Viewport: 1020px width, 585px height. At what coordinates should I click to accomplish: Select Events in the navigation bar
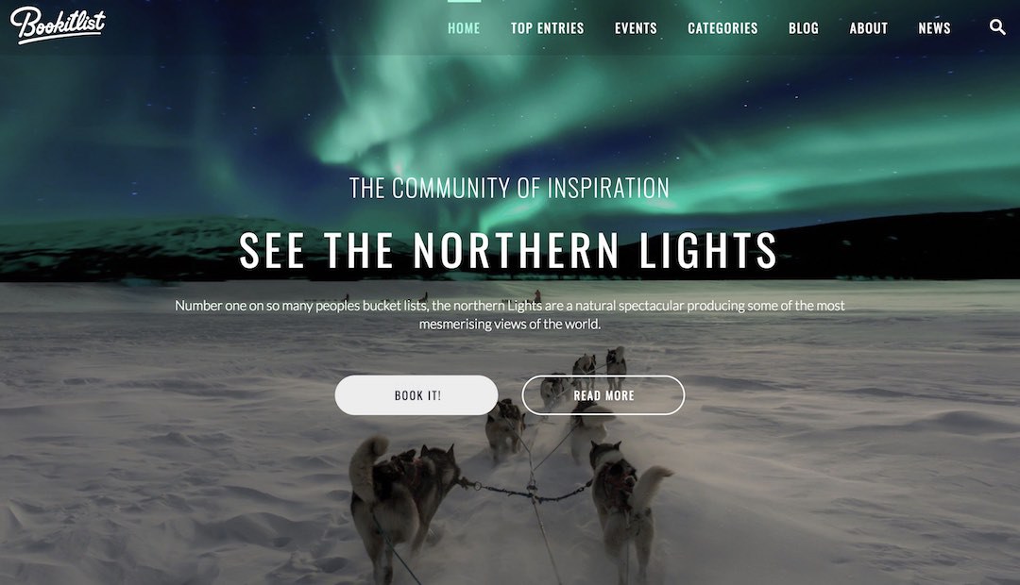click(636, 28)
